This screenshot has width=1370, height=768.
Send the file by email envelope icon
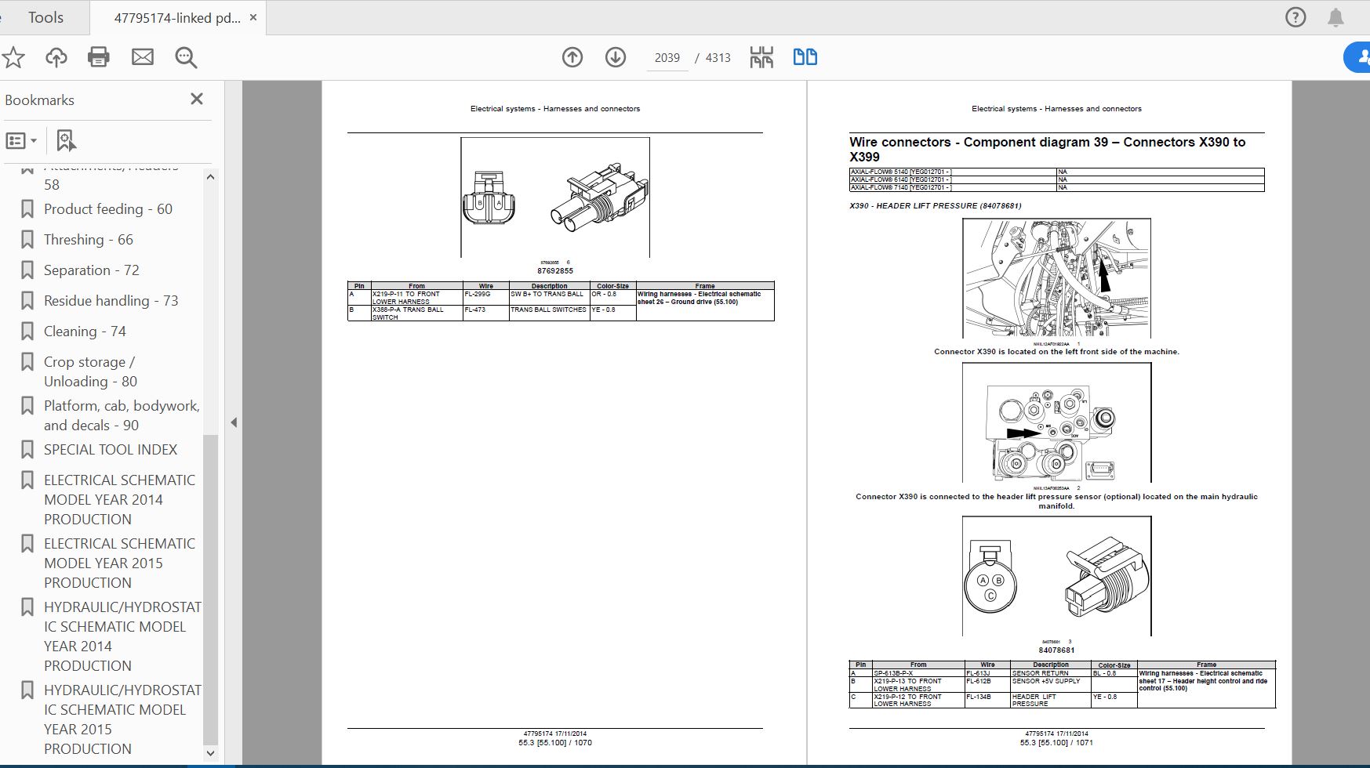pyautogui.click(x=143, y=56)
